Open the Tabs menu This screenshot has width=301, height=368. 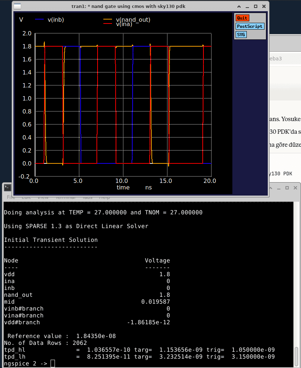pyautogui.click(x=87, y=197)
